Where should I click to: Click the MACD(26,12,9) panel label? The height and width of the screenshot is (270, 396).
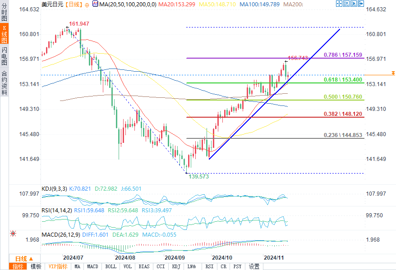61,235
